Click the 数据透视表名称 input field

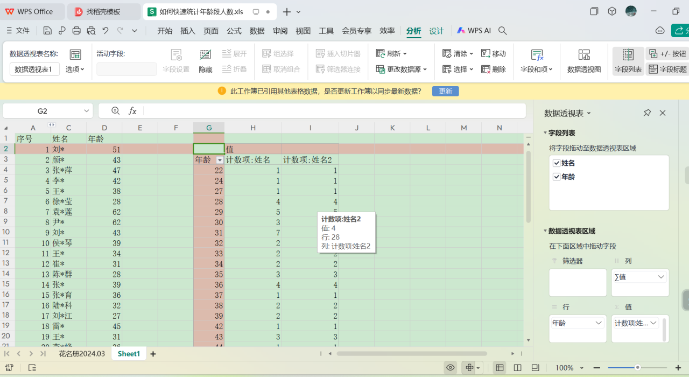35,69
